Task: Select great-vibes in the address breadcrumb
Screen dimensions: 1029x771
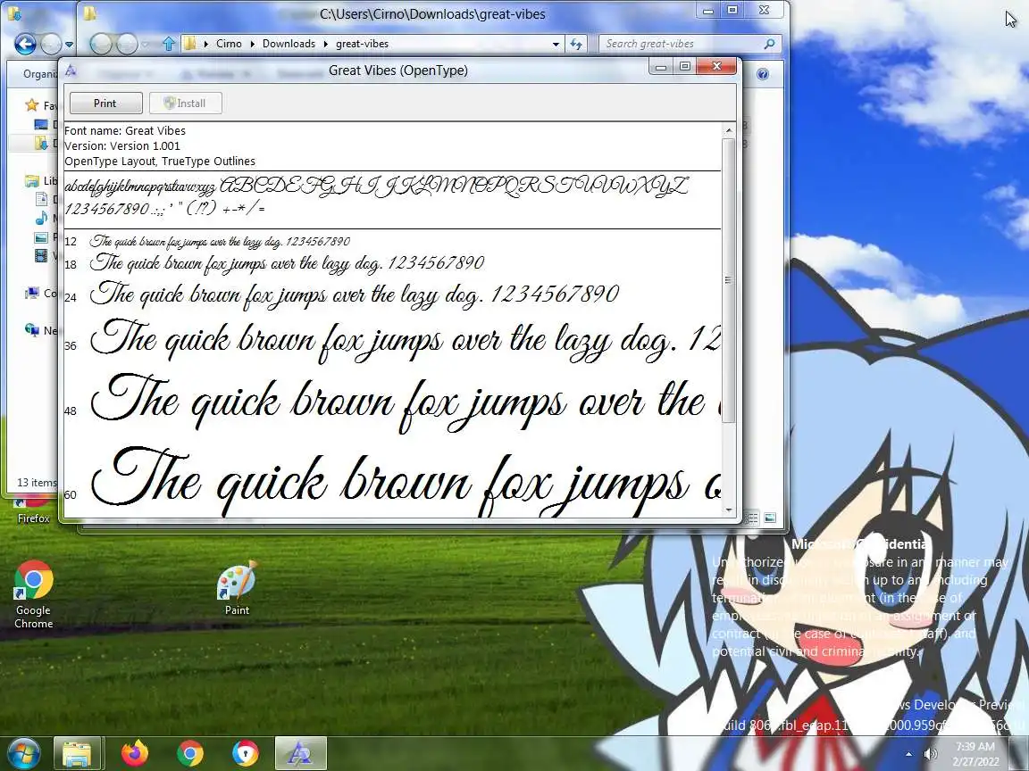Action: pos(363,44)
